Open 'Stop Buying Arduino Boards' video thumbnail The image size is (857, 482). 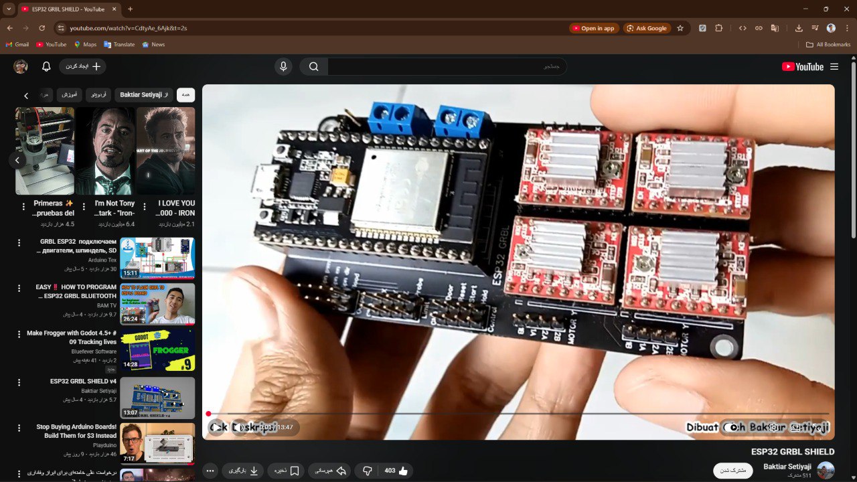click(x=157, y=443)
